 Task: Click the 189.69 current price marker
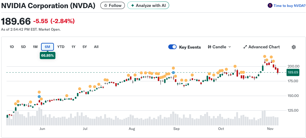(x=293, y=73)
